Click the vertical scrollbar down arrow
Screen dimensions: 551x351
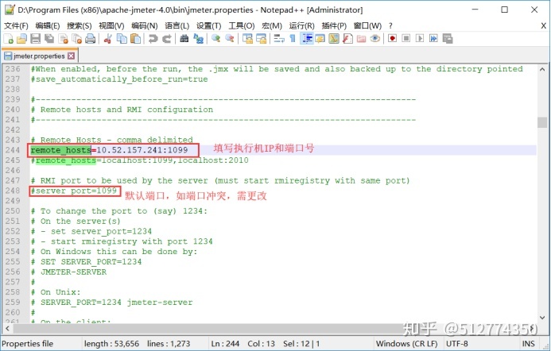(542, 318)
